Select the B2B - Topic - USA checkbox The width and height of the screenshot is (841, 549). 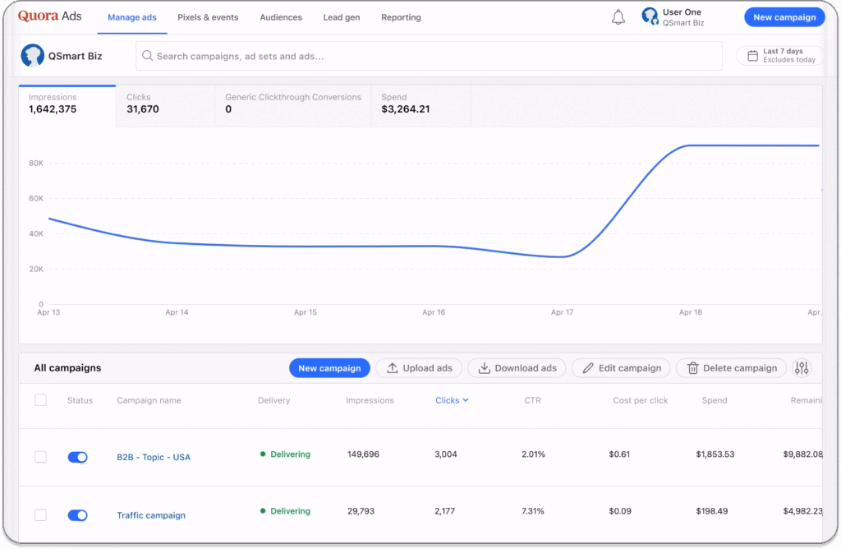[40, 457]
